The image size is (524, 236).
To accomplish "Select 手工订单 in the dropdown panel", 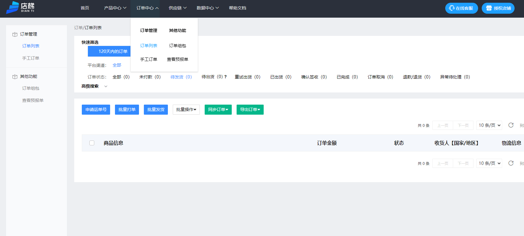I will [149, 59].
